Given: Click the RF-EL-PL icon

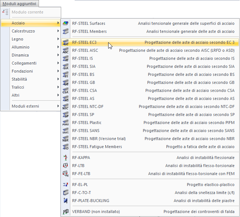Looking at the screenshot, I should 66,185.
